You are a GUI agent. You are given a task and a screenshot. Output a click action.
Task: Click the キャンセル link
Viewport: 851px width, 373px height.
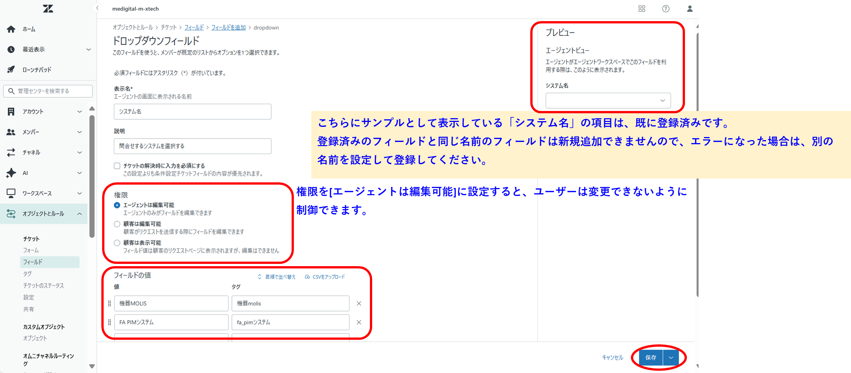612,358
